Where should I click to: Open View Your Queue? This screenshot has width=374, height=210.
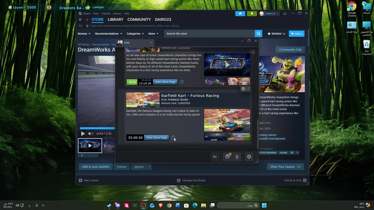click(x=285, y=167)
